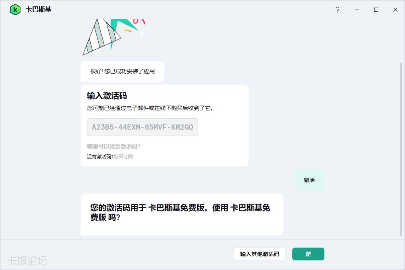
Task: Open the 哪里可以找到激活码? link
Action: pos(113,146)
